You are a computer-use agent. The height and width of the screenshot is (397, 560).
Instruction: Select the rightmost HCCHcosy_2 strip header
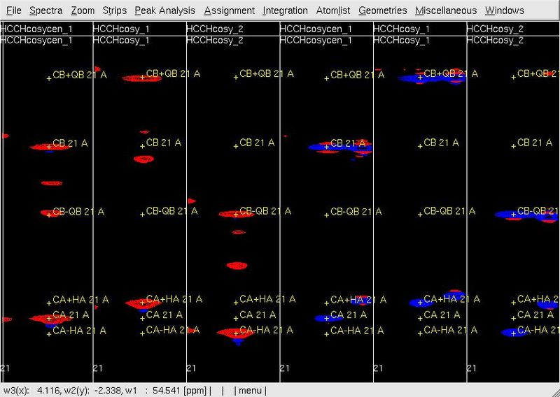tap(495, 29)
